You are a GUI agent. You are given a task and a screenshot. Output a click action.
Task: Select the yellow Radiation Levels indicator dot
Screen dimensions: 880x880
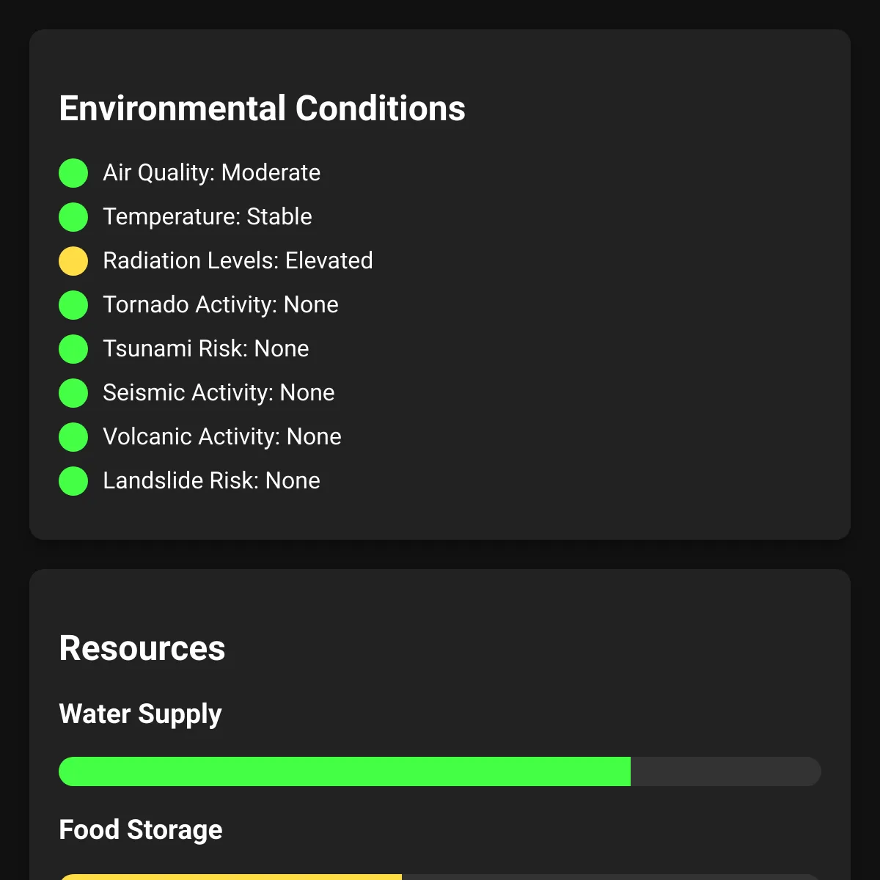point(73,261)
